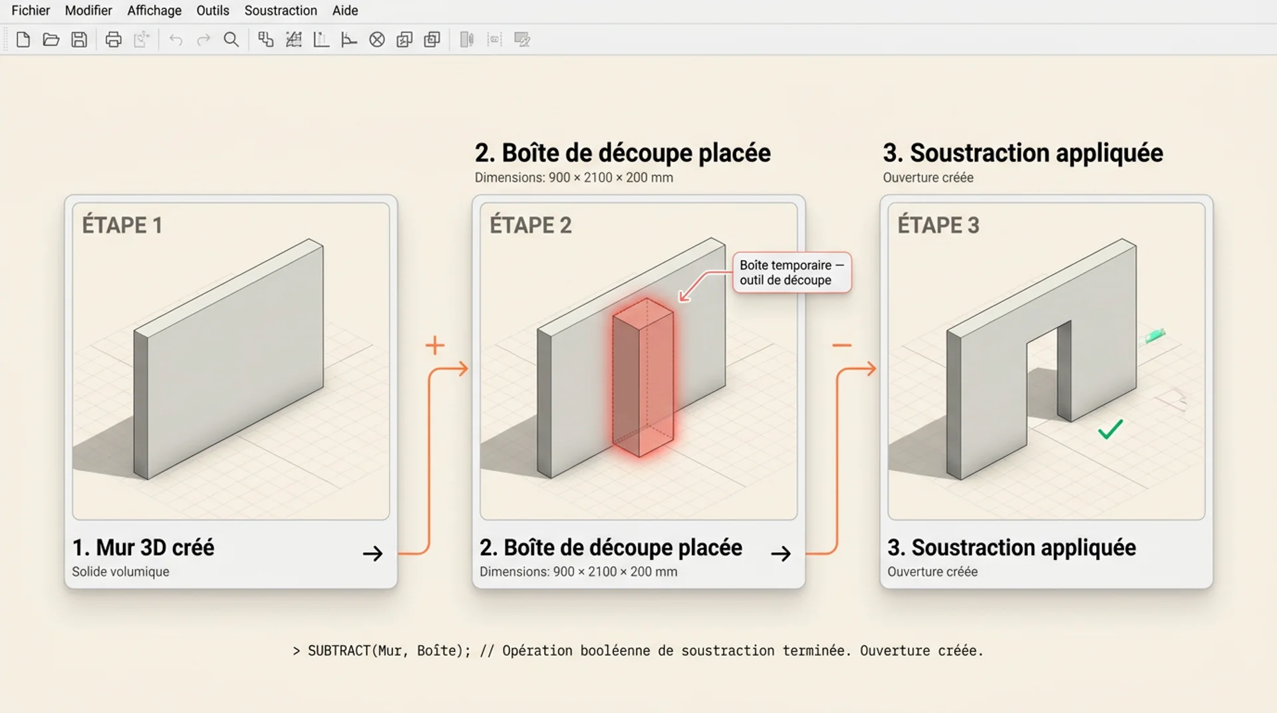Redo the undone action

pyautogui.click(x=204, y=40)
